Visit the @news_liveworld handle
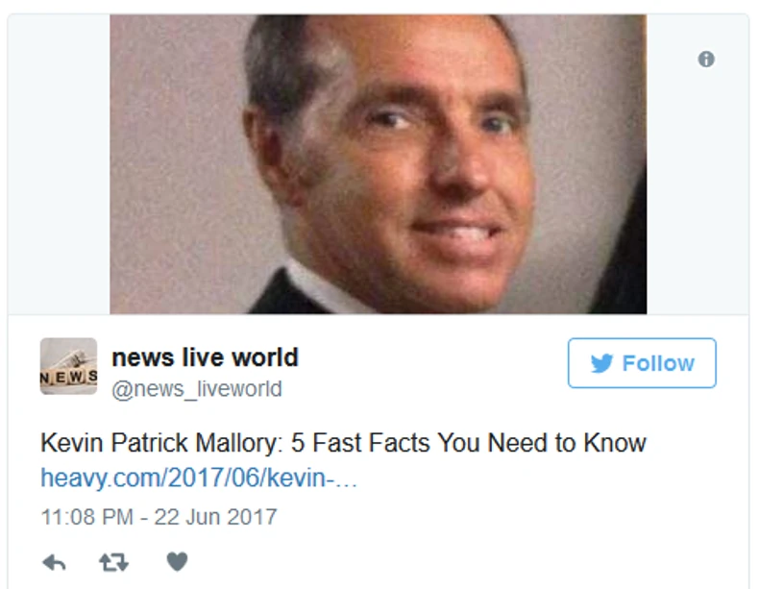759x589 pixels. (197, 389)
